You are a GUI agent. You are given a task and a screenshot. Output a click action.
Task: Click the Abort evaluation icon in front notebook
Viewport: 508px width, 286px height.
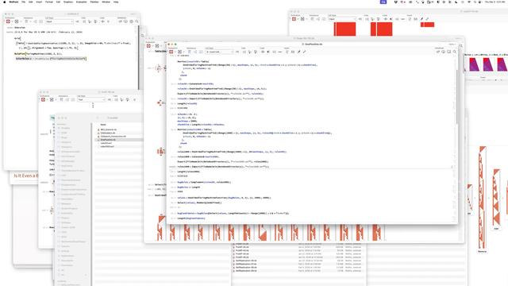click(x=180, y=52)
